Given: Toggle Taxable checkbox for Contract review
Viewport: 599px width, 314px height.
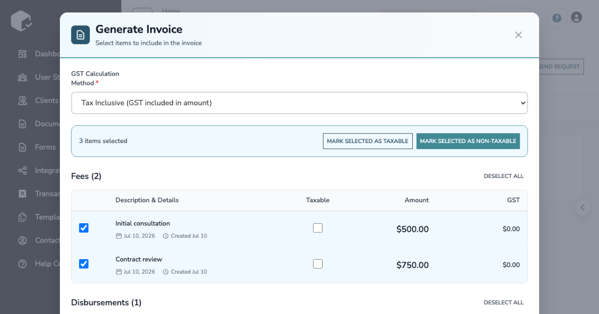Looking at the screenshot, I should (x=317, y=264).
